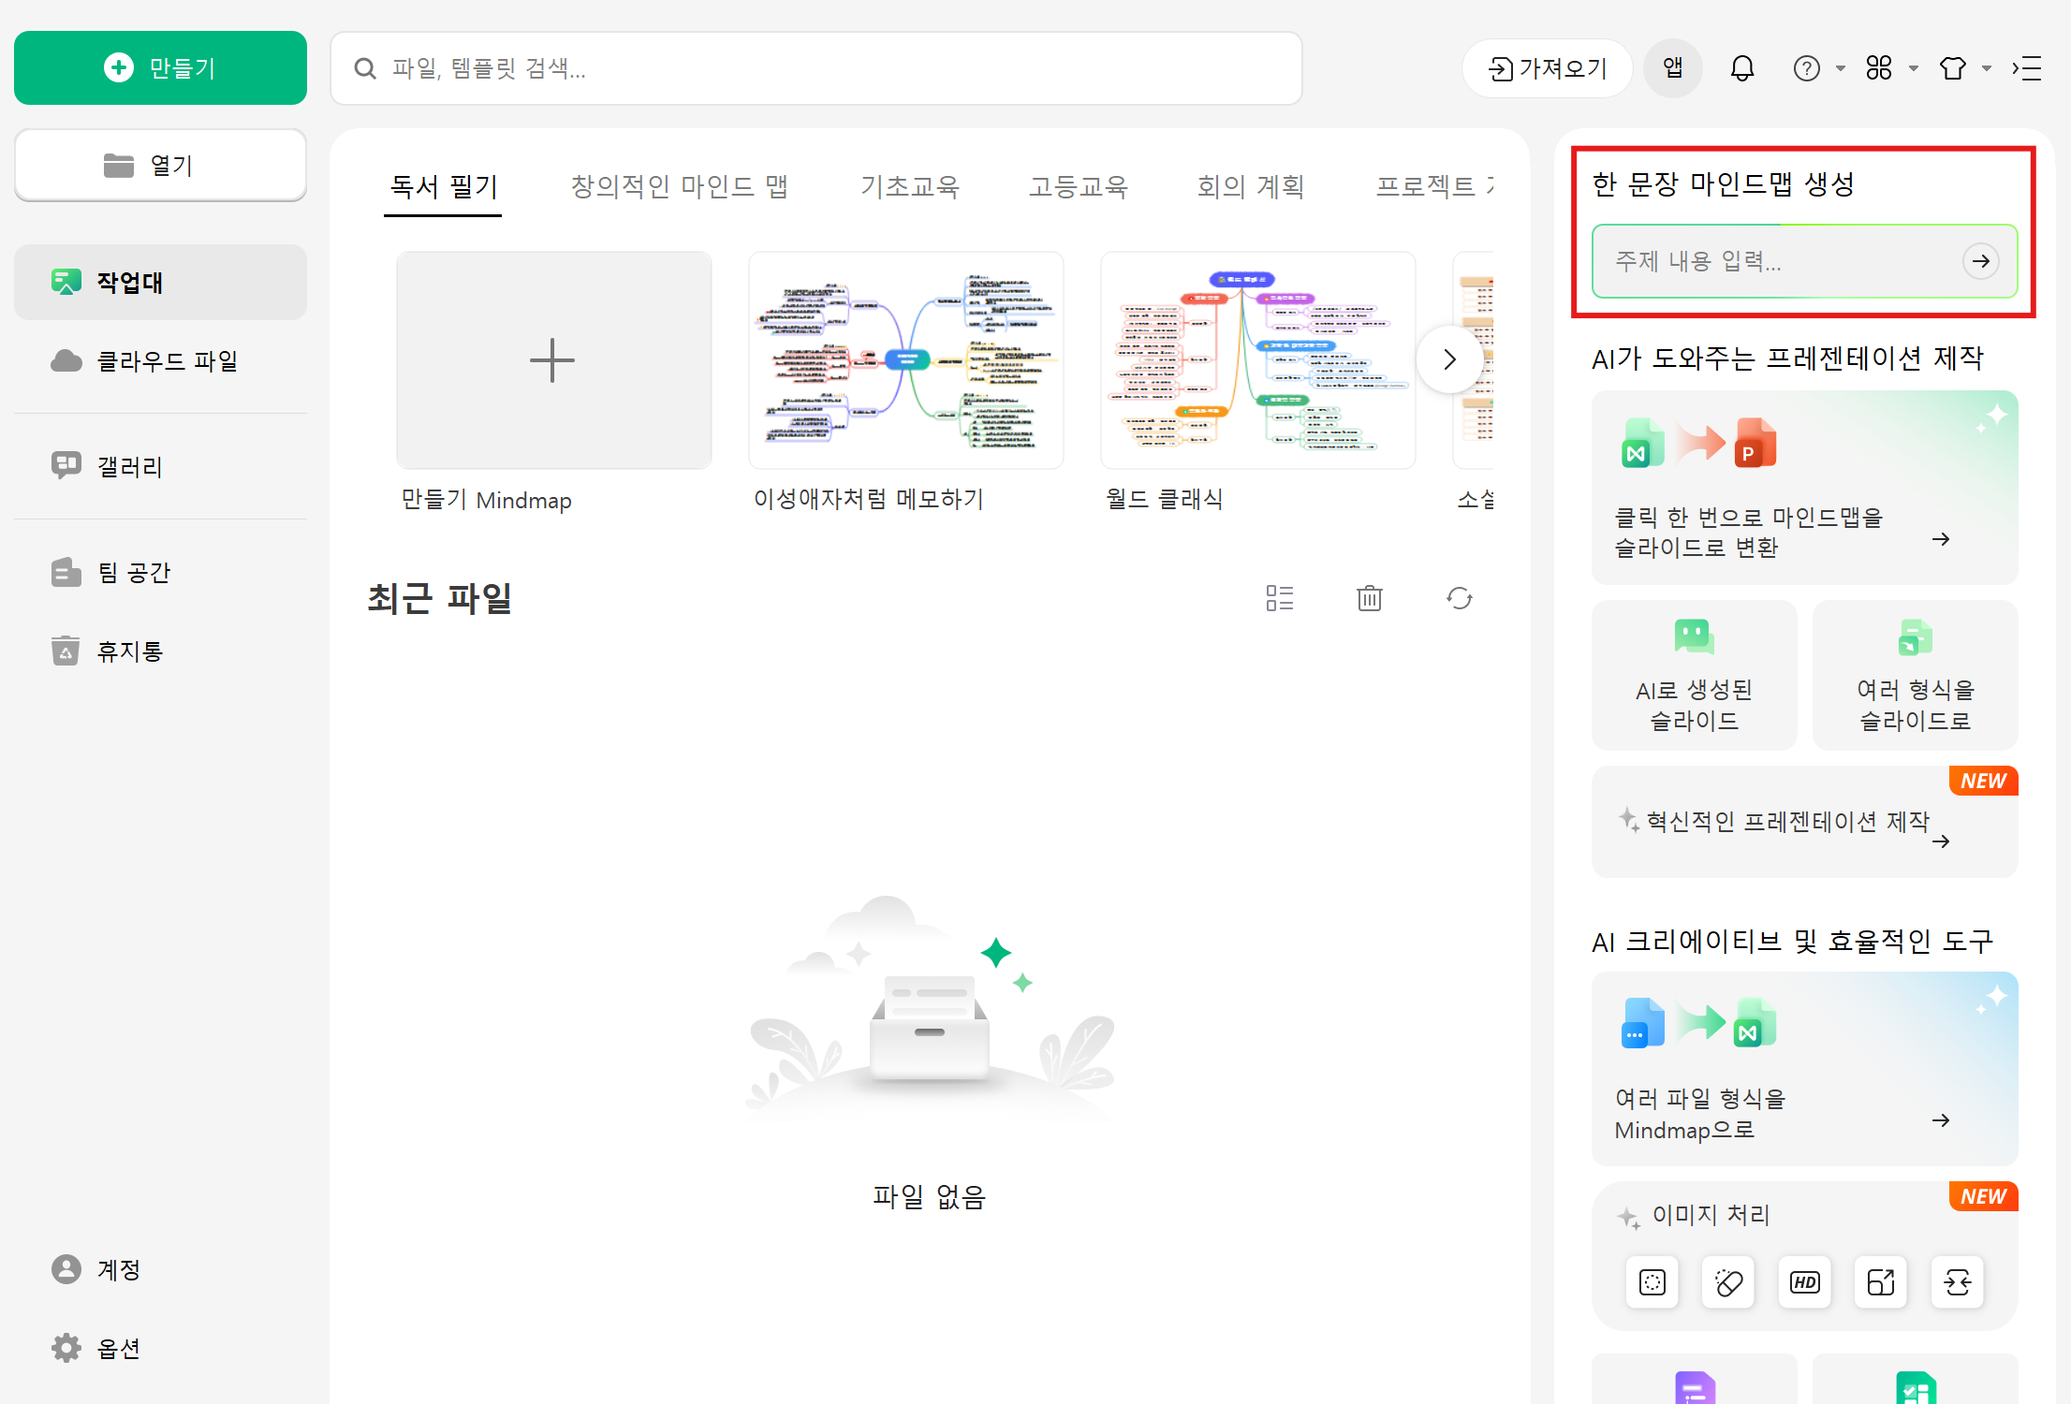The image size is (2071, 1404).
Task: Select 작업대 in the sidebar
Action: 160,282
